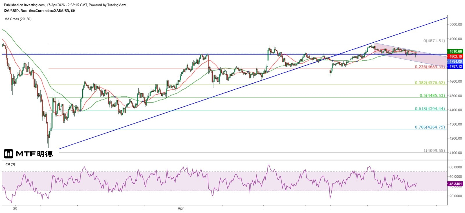Select the 0.5(4485.53) Fibonacci level label
The height and width of the screenshot is (213, 465).
[x=432, y=95]
